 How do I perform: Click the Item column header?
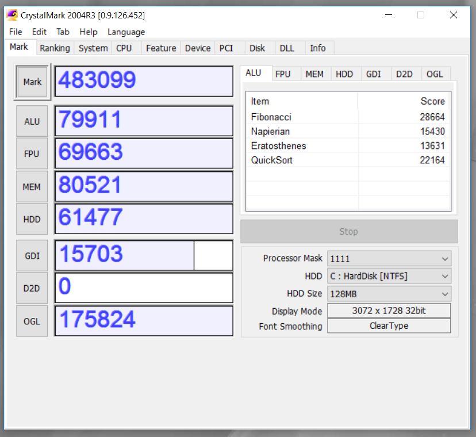pos(302,101)
